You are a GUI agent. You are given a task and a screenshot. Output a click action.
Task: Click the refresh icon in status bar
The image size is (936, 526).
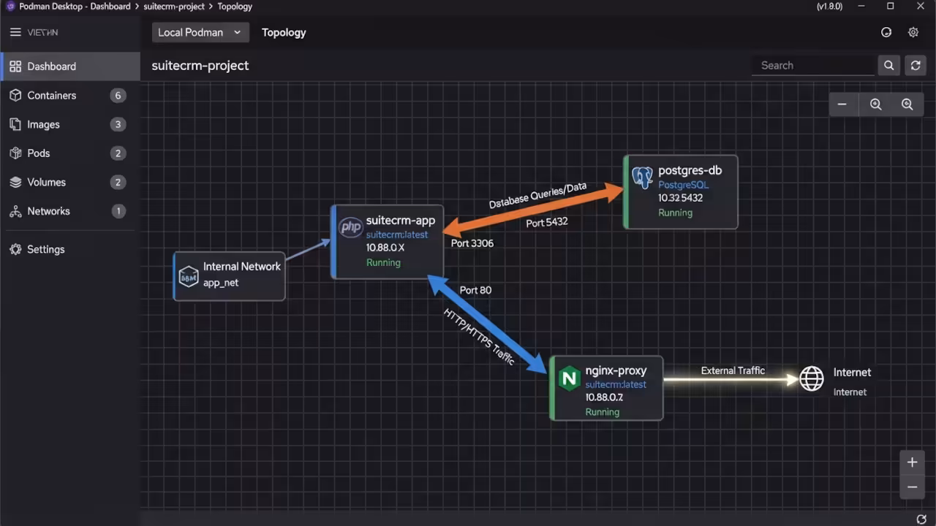[921, 519]
